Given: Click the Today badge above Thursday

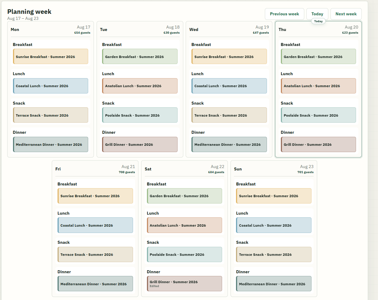Looking at the screenshot, I should (x=318, y=21).
